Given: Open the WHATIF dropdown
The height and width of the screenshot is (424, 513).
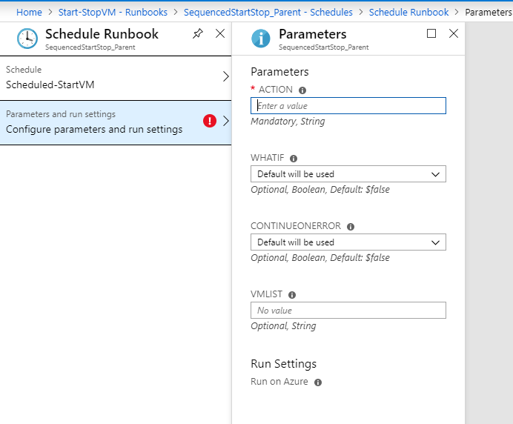Looking at the screenshot, I should (x=348, y=174).
